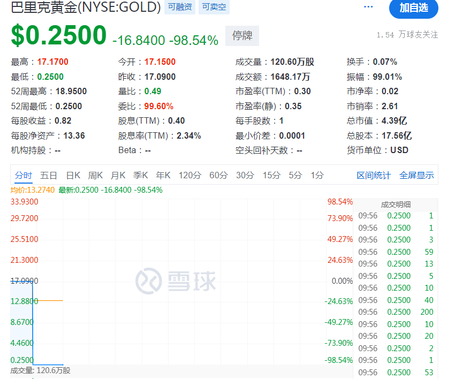455x379 pixels.
Task: Select the 120分 interval tab
Action: point(190,175)
